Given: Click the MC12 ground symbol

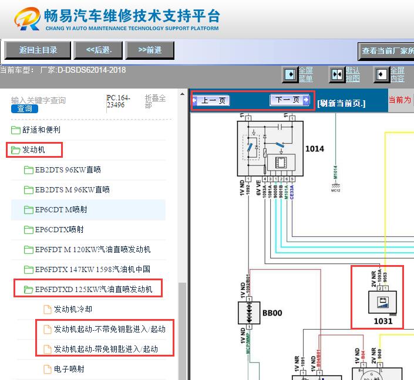Looking at the screenshot, I should click(x=335, y=187).
